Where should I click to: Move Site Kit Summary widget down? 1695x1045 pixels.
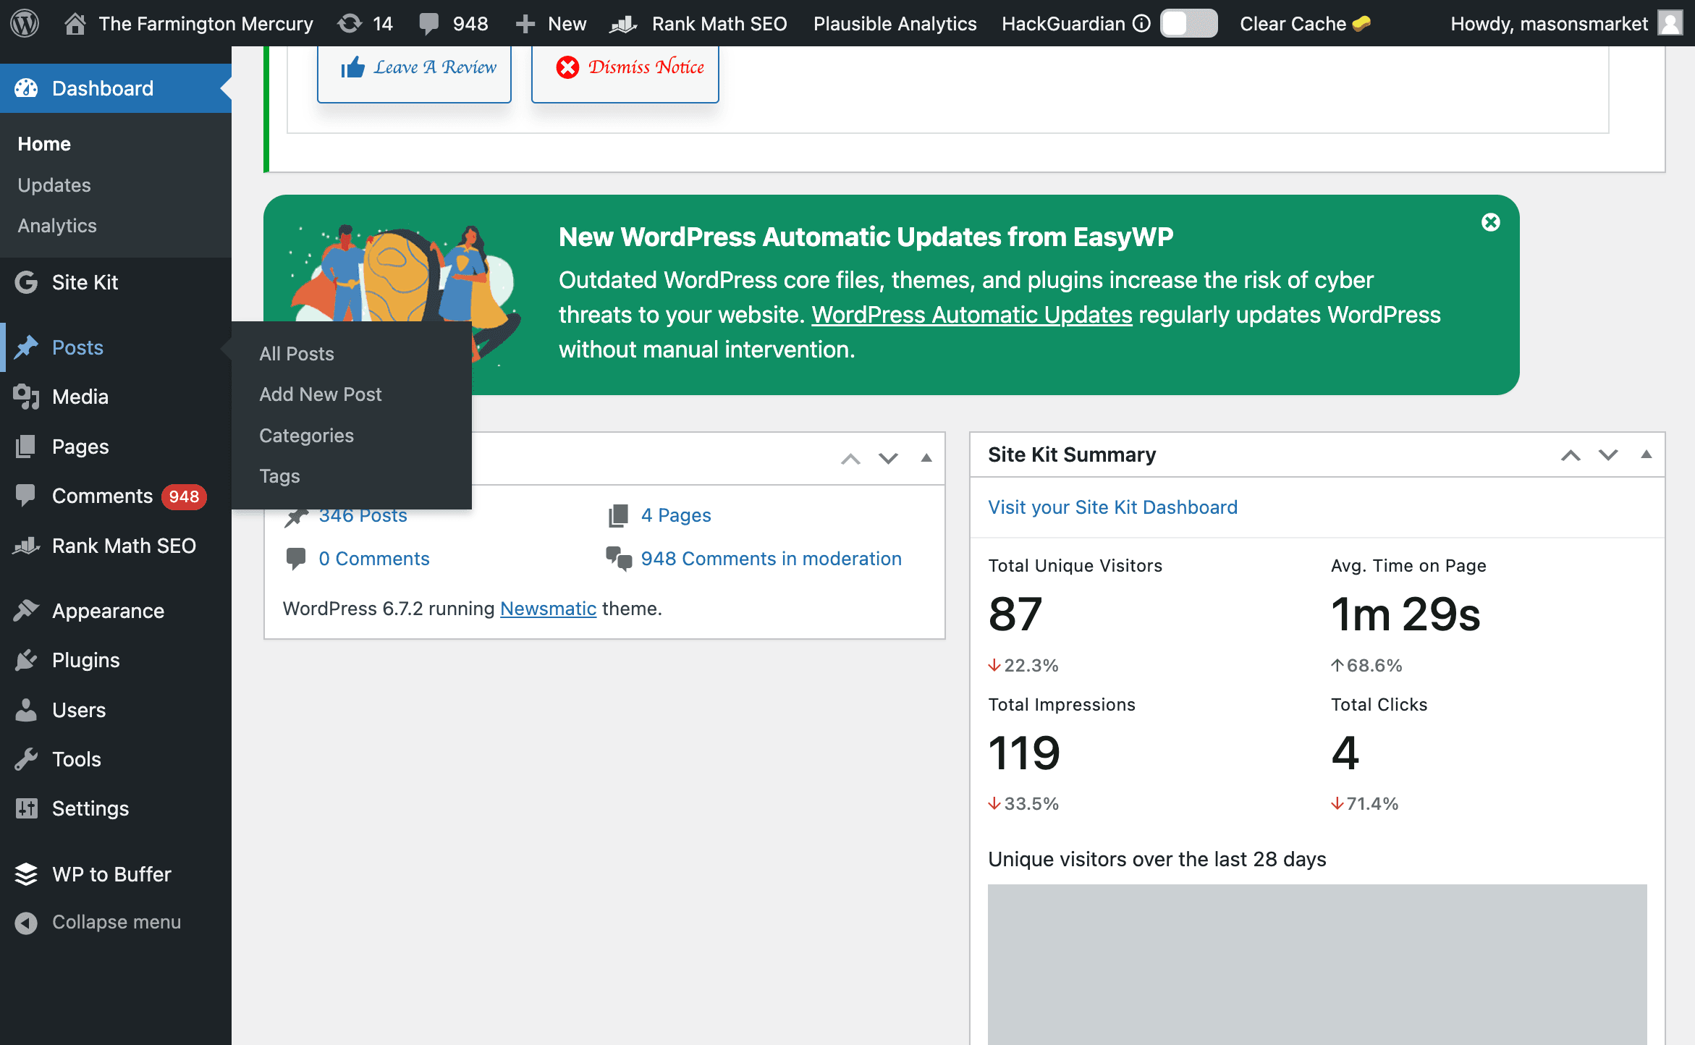pyautogui.click(x=1608, y=454)
